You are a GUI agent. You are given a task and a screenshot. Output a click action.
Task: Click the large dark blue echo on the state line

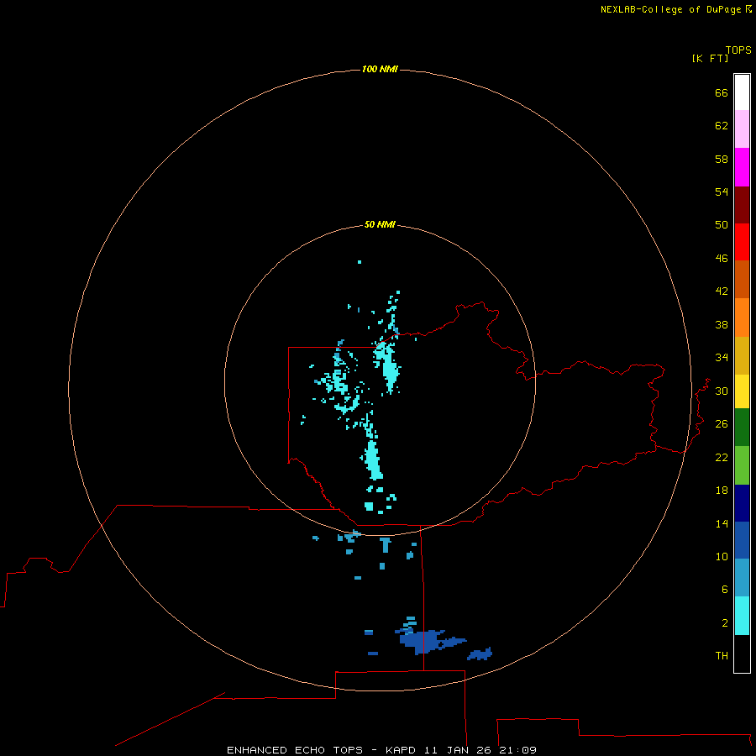click(424, 641)
